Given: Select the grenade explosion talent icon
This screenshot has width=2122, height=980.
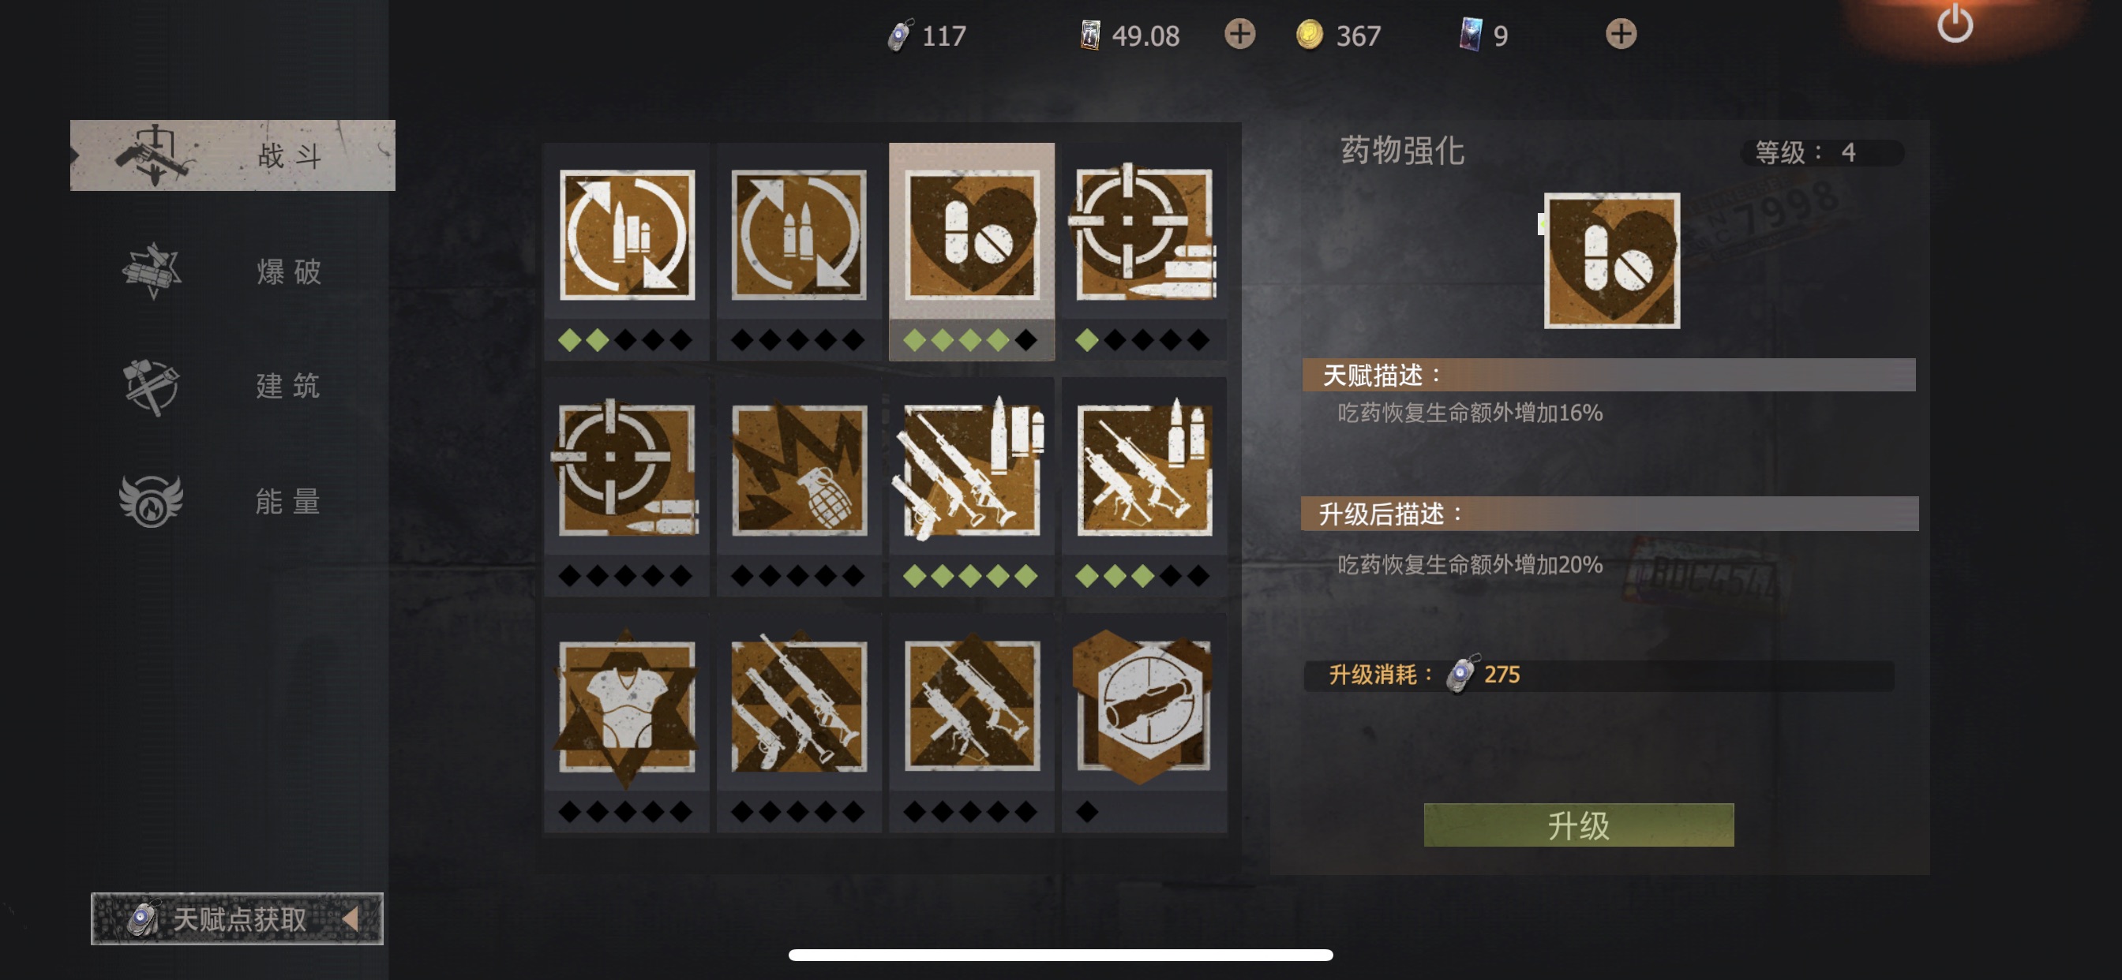Looking at the screenshot, I should (x=799, y=470).
